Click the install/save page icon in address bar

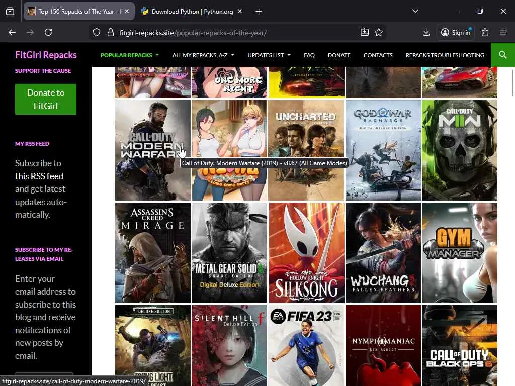point(365,32)
